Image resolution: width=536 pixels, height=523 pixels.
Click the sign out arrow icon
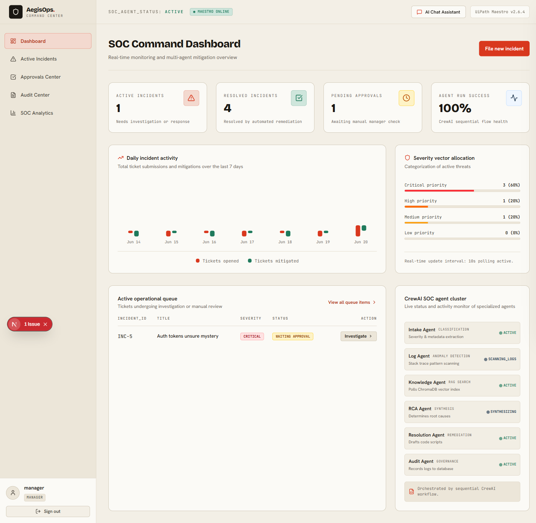click(38, 511)
